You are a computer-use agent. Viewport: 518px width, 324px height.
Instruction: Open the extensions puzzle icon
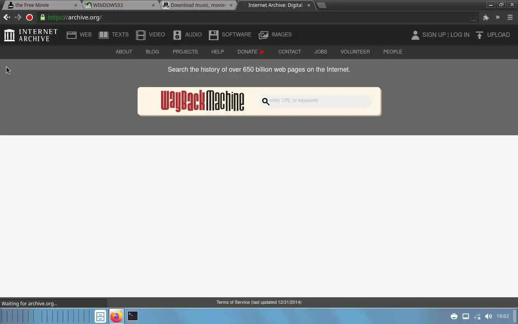point(486,17)
